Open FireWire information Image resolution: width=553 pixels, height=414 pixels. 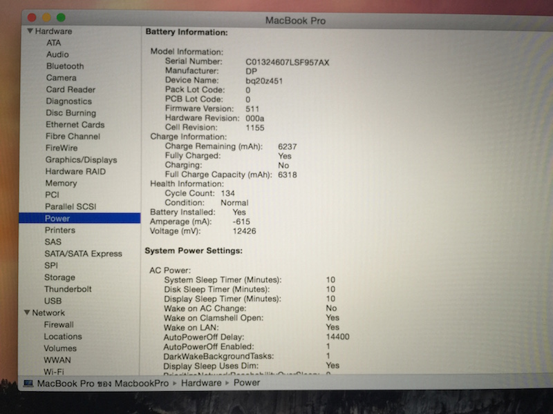coord(62,148)
